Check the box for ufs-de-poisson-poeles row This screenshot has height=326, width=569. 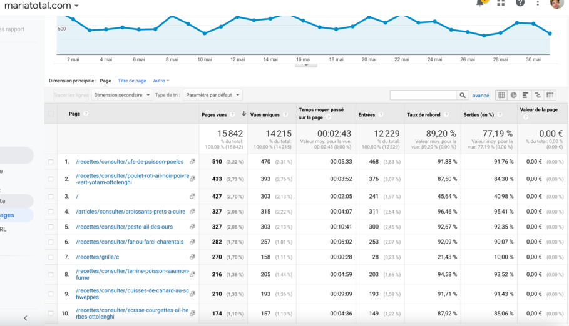click(51, 162)
